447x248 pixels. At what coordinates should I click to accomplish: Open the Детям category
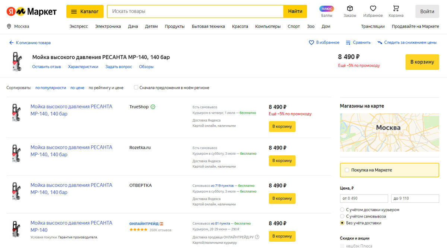[151, 26]
